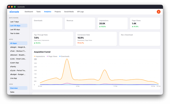
Task: Toggle the Impressions legend series
Action: pos(39,56)
